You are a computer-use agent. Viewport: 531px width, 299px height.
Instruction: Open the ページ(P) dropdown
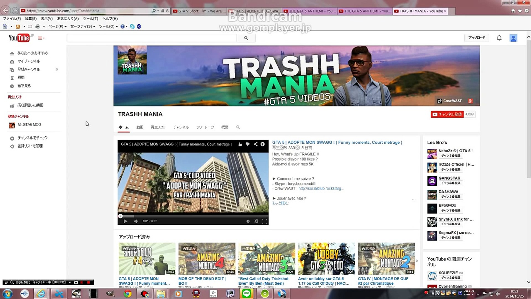[57, 27]
